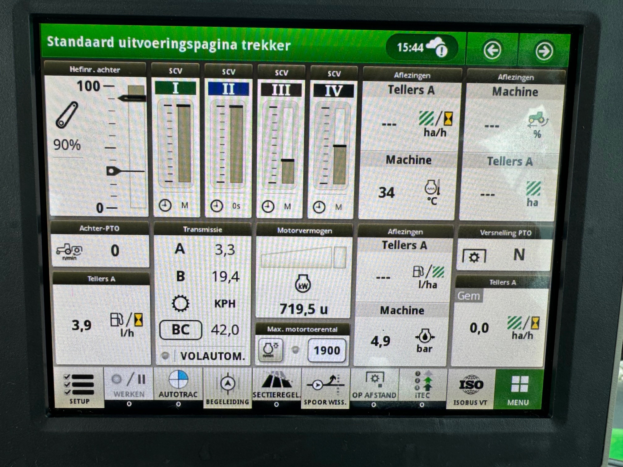
Task: Toggle OP AFSTAND remote shortcut
Action: tap(374, 385)
